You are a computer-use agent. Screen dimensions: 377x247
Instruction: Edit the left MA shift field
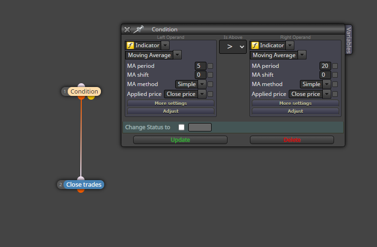tap(200, 75)
